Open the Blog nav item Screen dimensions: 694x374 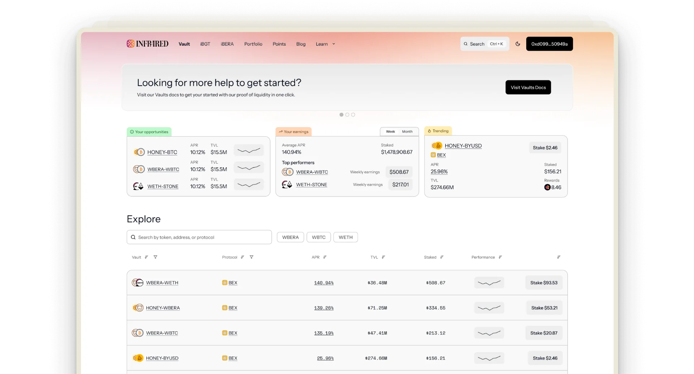301,44
